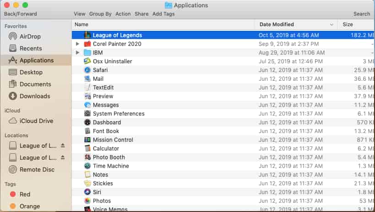Select the Photos app icon
375x212 pixels.
[87, 201]
